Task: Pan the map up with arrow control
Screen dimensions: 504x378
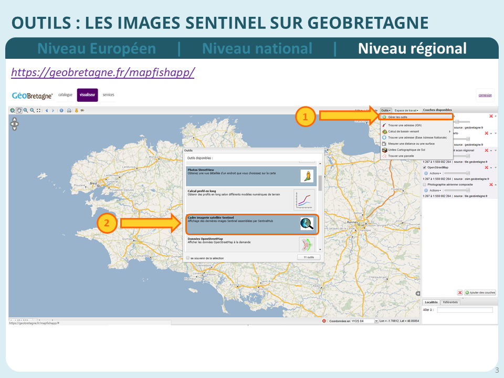Action: click(15, 120)
